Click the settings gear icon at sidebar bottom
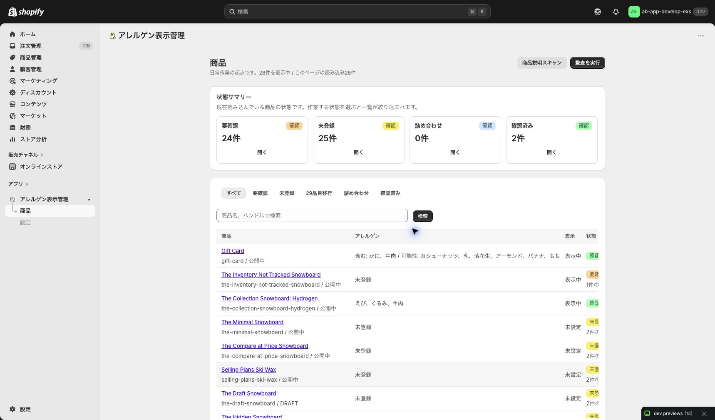 click(12, 409)
